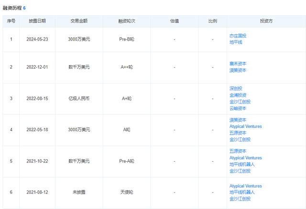Click the Pre-B轮 round cell
This screenshot has height=209, width=306.
coord(127,39)
